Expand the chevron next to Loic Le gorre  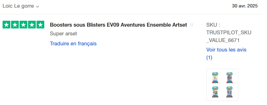point(38,7)
